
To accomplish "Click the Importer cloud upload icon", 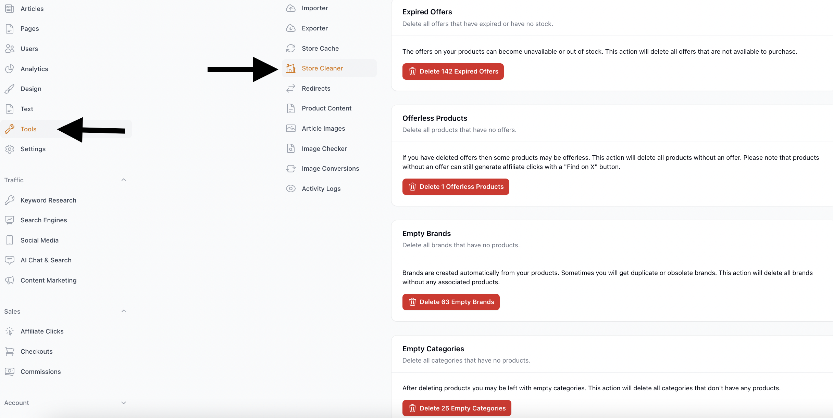I will click(x=291, y=8).
